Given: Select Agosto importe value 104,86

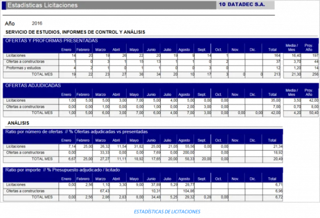Looking at the screenshot, I should tap(188, 191).
